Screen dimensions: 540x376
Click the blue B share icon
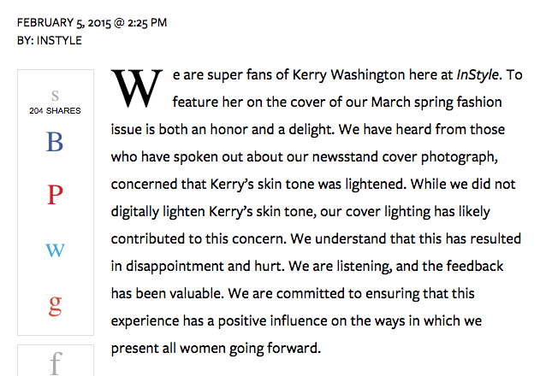point(55,142)
